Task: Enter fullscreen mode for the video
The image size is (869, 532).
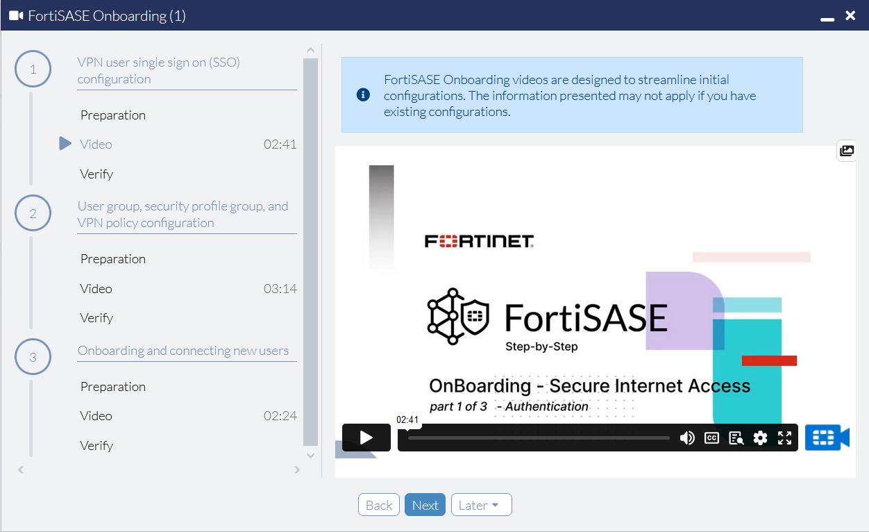Action: [785, 438]
